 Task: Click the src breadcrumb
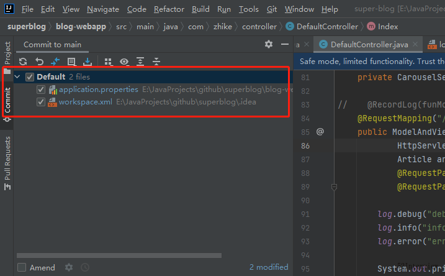pos(121,27)
